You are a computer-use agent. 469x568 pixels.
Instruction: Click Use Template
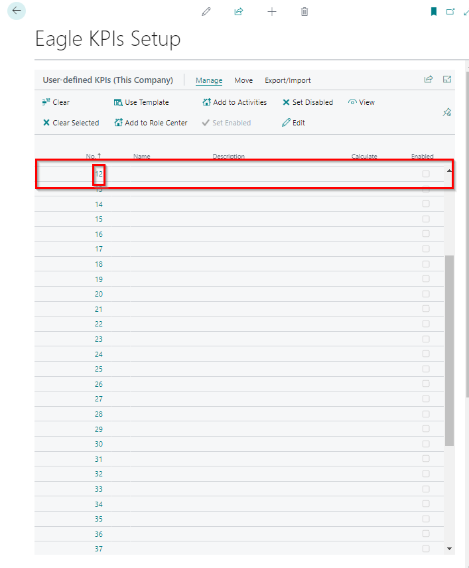(141, 102)
